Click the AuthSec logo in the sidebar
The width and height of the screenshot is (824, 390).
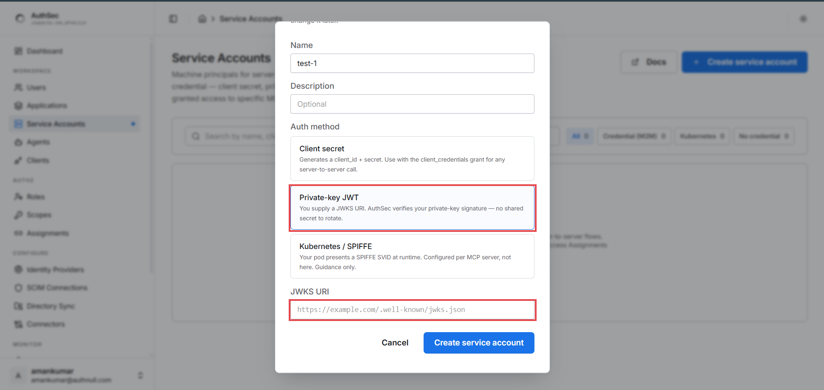(x=20, y=18)
